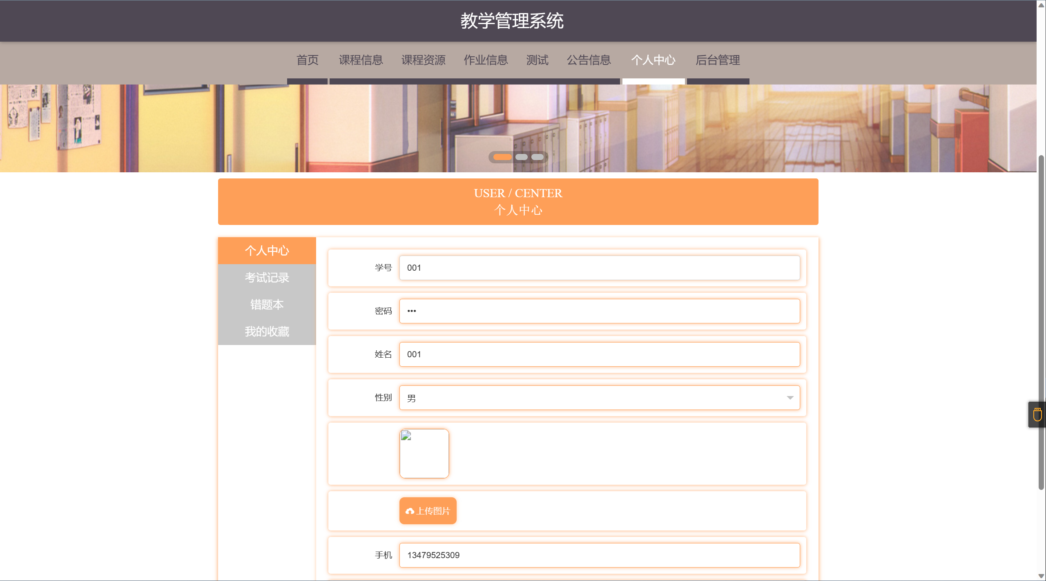Click the broken avatar image thumbnail

point(424,453)
